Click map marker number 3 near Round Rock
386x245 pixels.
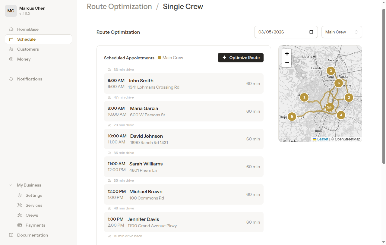[x=331, y=71]
